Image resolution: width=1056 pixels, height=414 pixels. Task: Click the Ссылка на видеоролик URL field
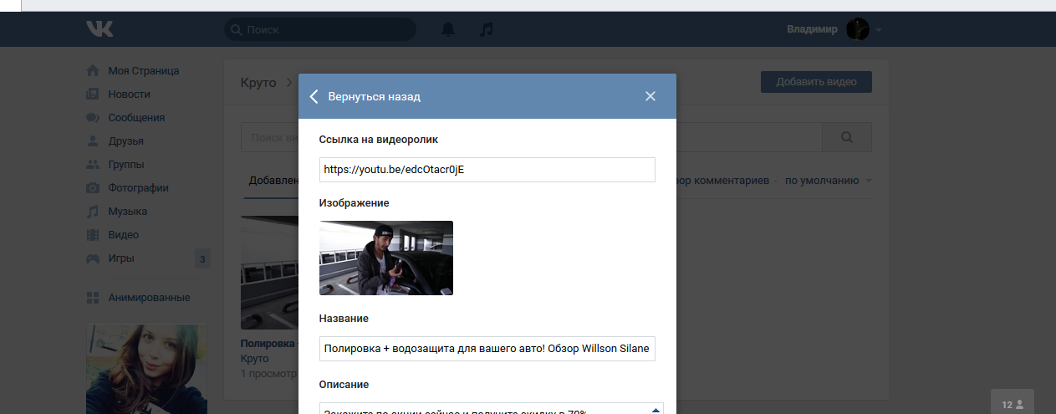tap(487, 170)
